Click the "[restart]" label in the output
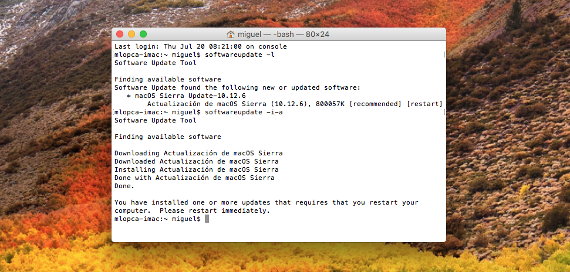Screen dimensions: 570x272 point(424,104)
